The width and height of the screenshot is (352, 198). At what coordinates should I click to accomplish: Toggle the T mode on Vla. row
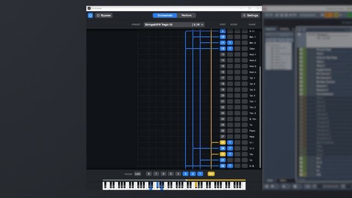230,154
